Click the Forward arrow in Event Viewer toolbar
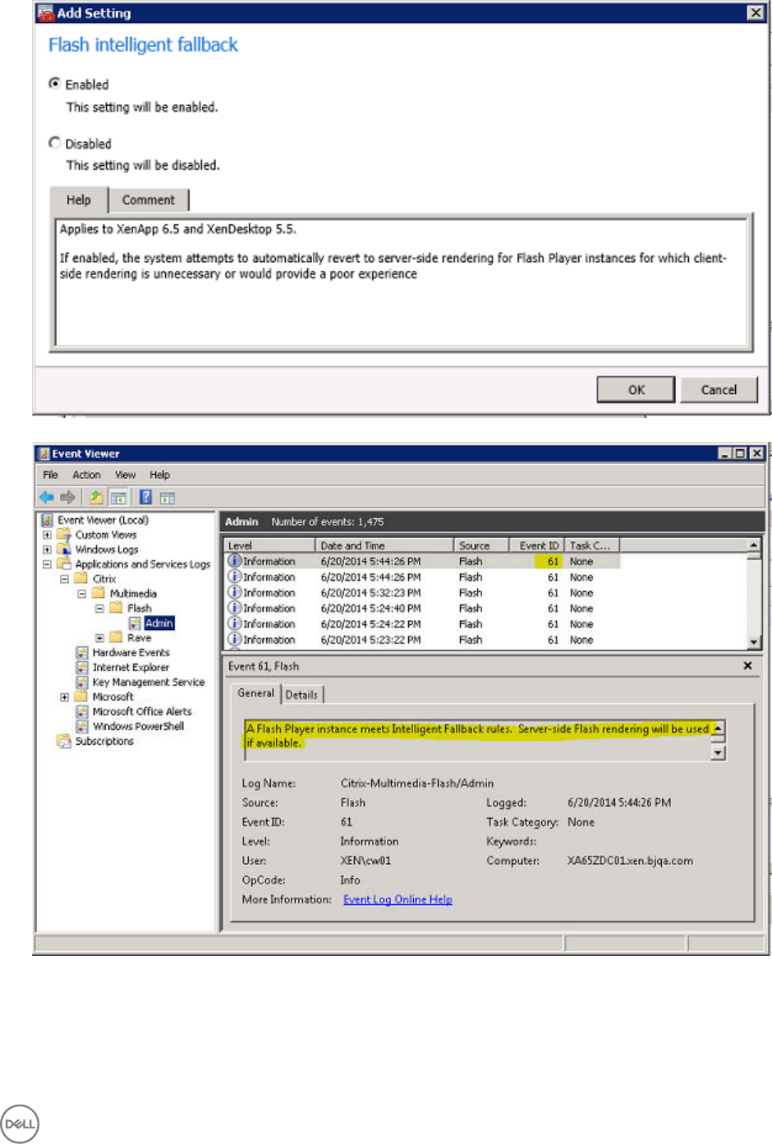Viewport: 772px width, 1144px height. tap(67, 497)
